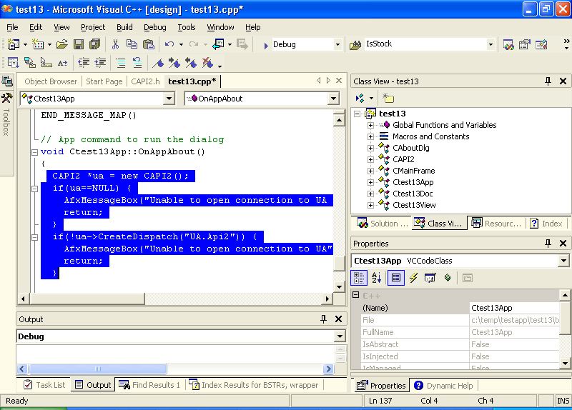Click the Class View sort icon
572x410 pixels.
[x=360, y=98]
